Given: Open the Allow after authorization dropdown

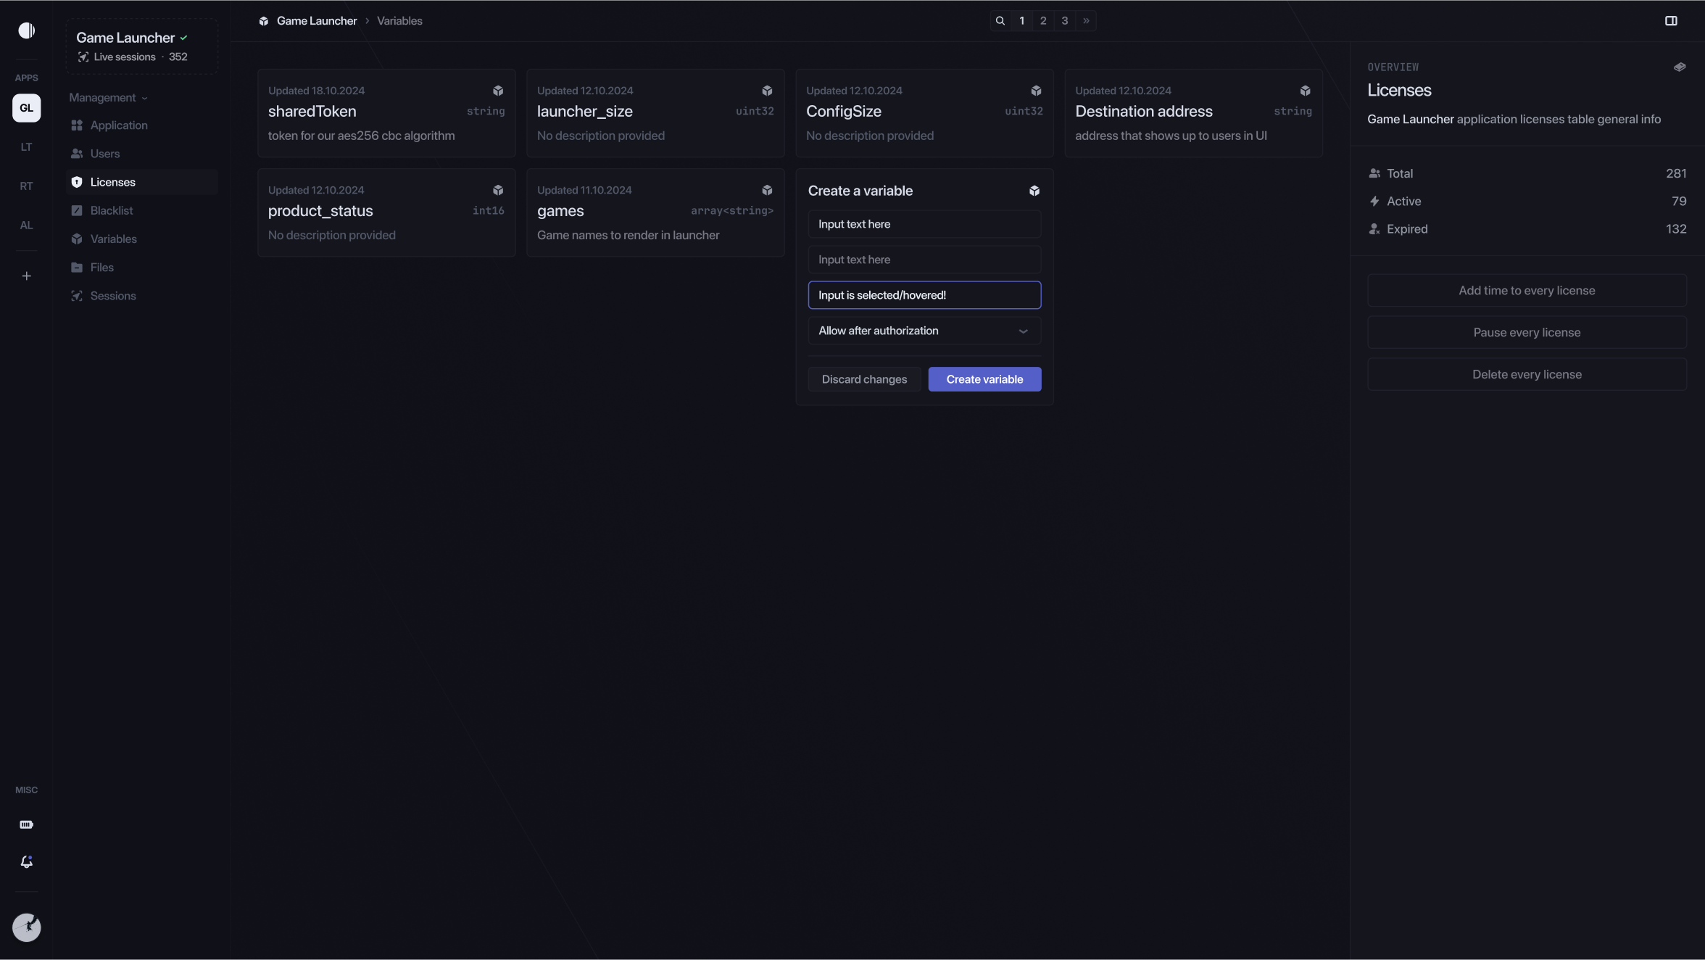Looking at the screenshot, I should coord(924,331).
